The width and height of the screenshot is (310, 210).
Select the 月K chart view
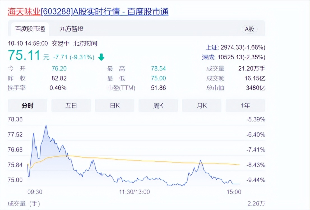click(x=202, y=106)
